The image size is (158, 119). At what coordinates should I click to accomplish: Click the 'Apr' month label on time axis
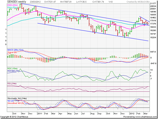pyautogui.click(x=61, y=114)
